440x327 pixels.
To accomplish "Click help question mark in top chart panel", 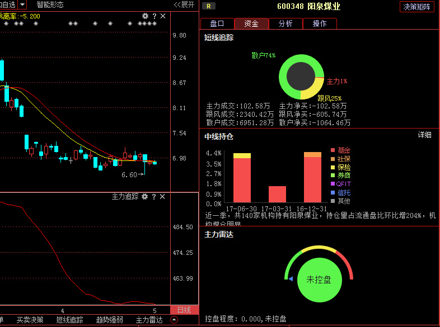I will pyautogui.click(x=154, y=16).
